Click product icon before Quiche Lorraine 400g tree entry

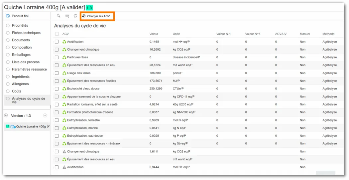point(13,126)
